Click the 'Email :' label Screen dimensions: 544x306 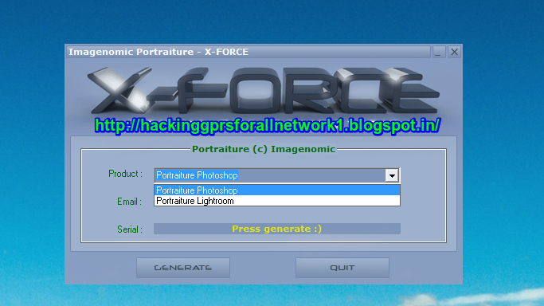[x=129, y=202]
